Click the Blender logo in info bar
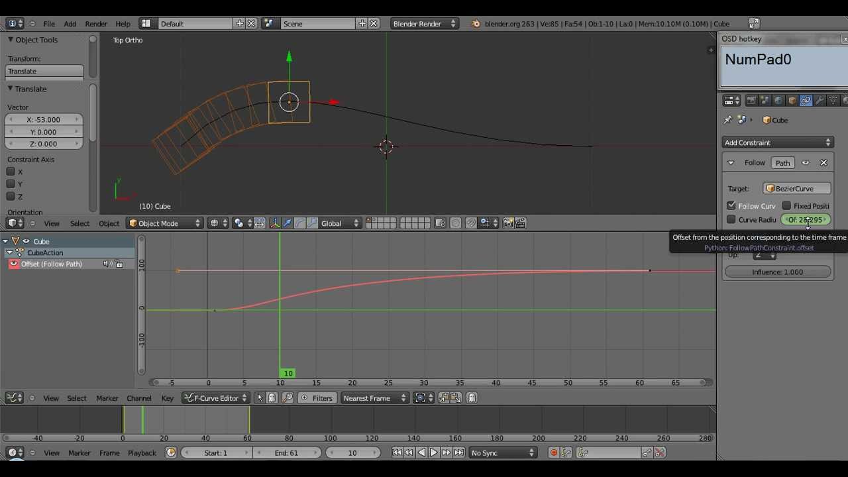Viewport: 848px width, 477px height. point(476,23)
